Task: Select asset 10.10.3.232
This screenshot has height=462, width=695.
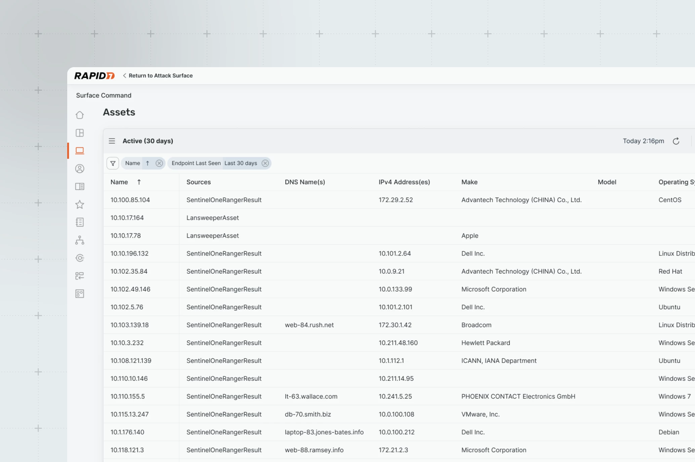Action: [x=127, y=343]
